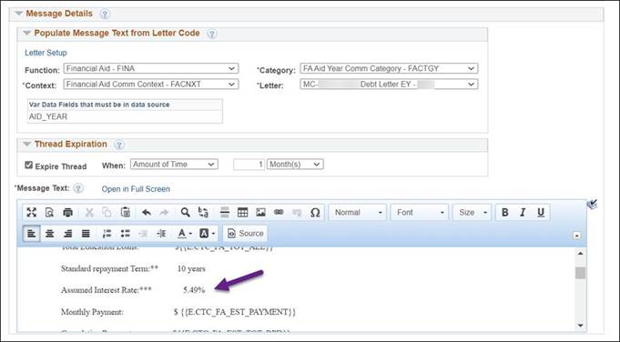Toggle Source view button

(246, 234)
